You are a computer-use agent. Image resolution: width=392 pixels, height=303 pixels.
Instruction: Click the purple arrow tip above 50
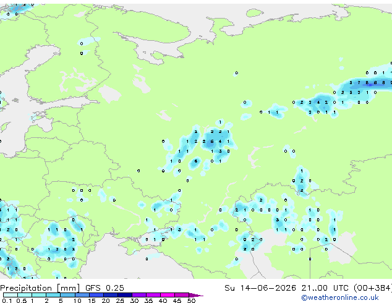click(196, 295)
